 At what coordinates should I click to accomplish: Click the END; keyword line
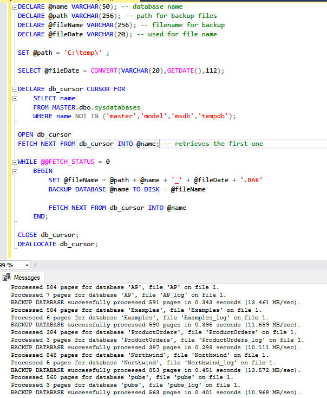[41, 216]
